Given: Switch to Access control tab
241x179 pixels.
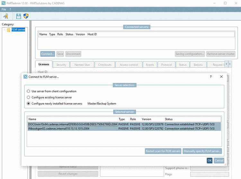Looking at the screenshot, I should click(x=129, y=65).
